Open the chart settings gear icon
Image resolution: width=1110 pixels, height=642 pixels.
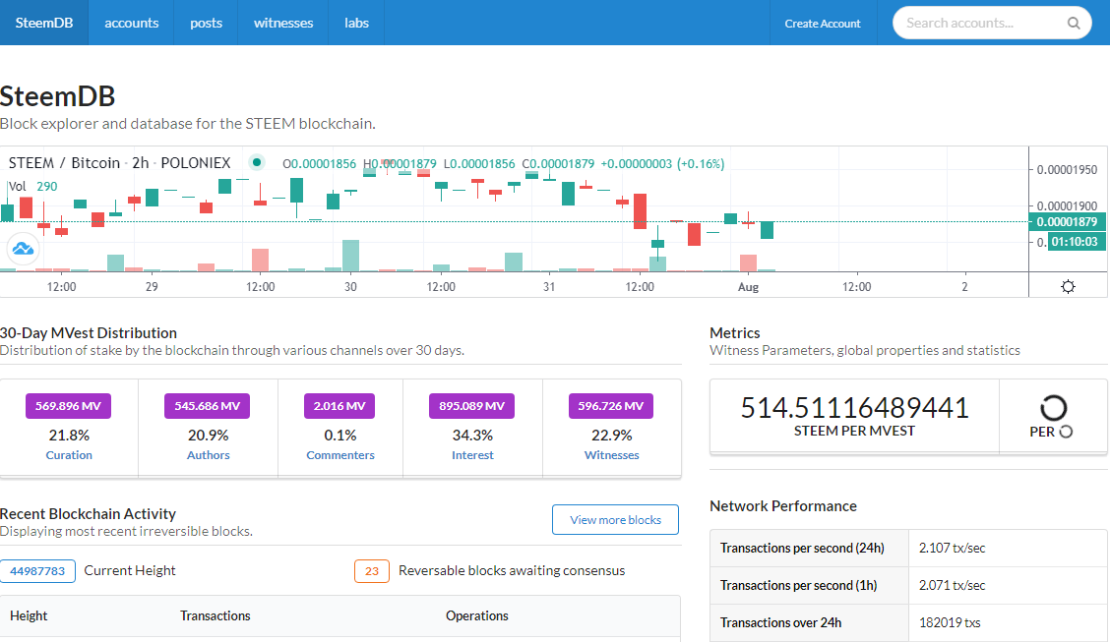(x=1069, y=286)
